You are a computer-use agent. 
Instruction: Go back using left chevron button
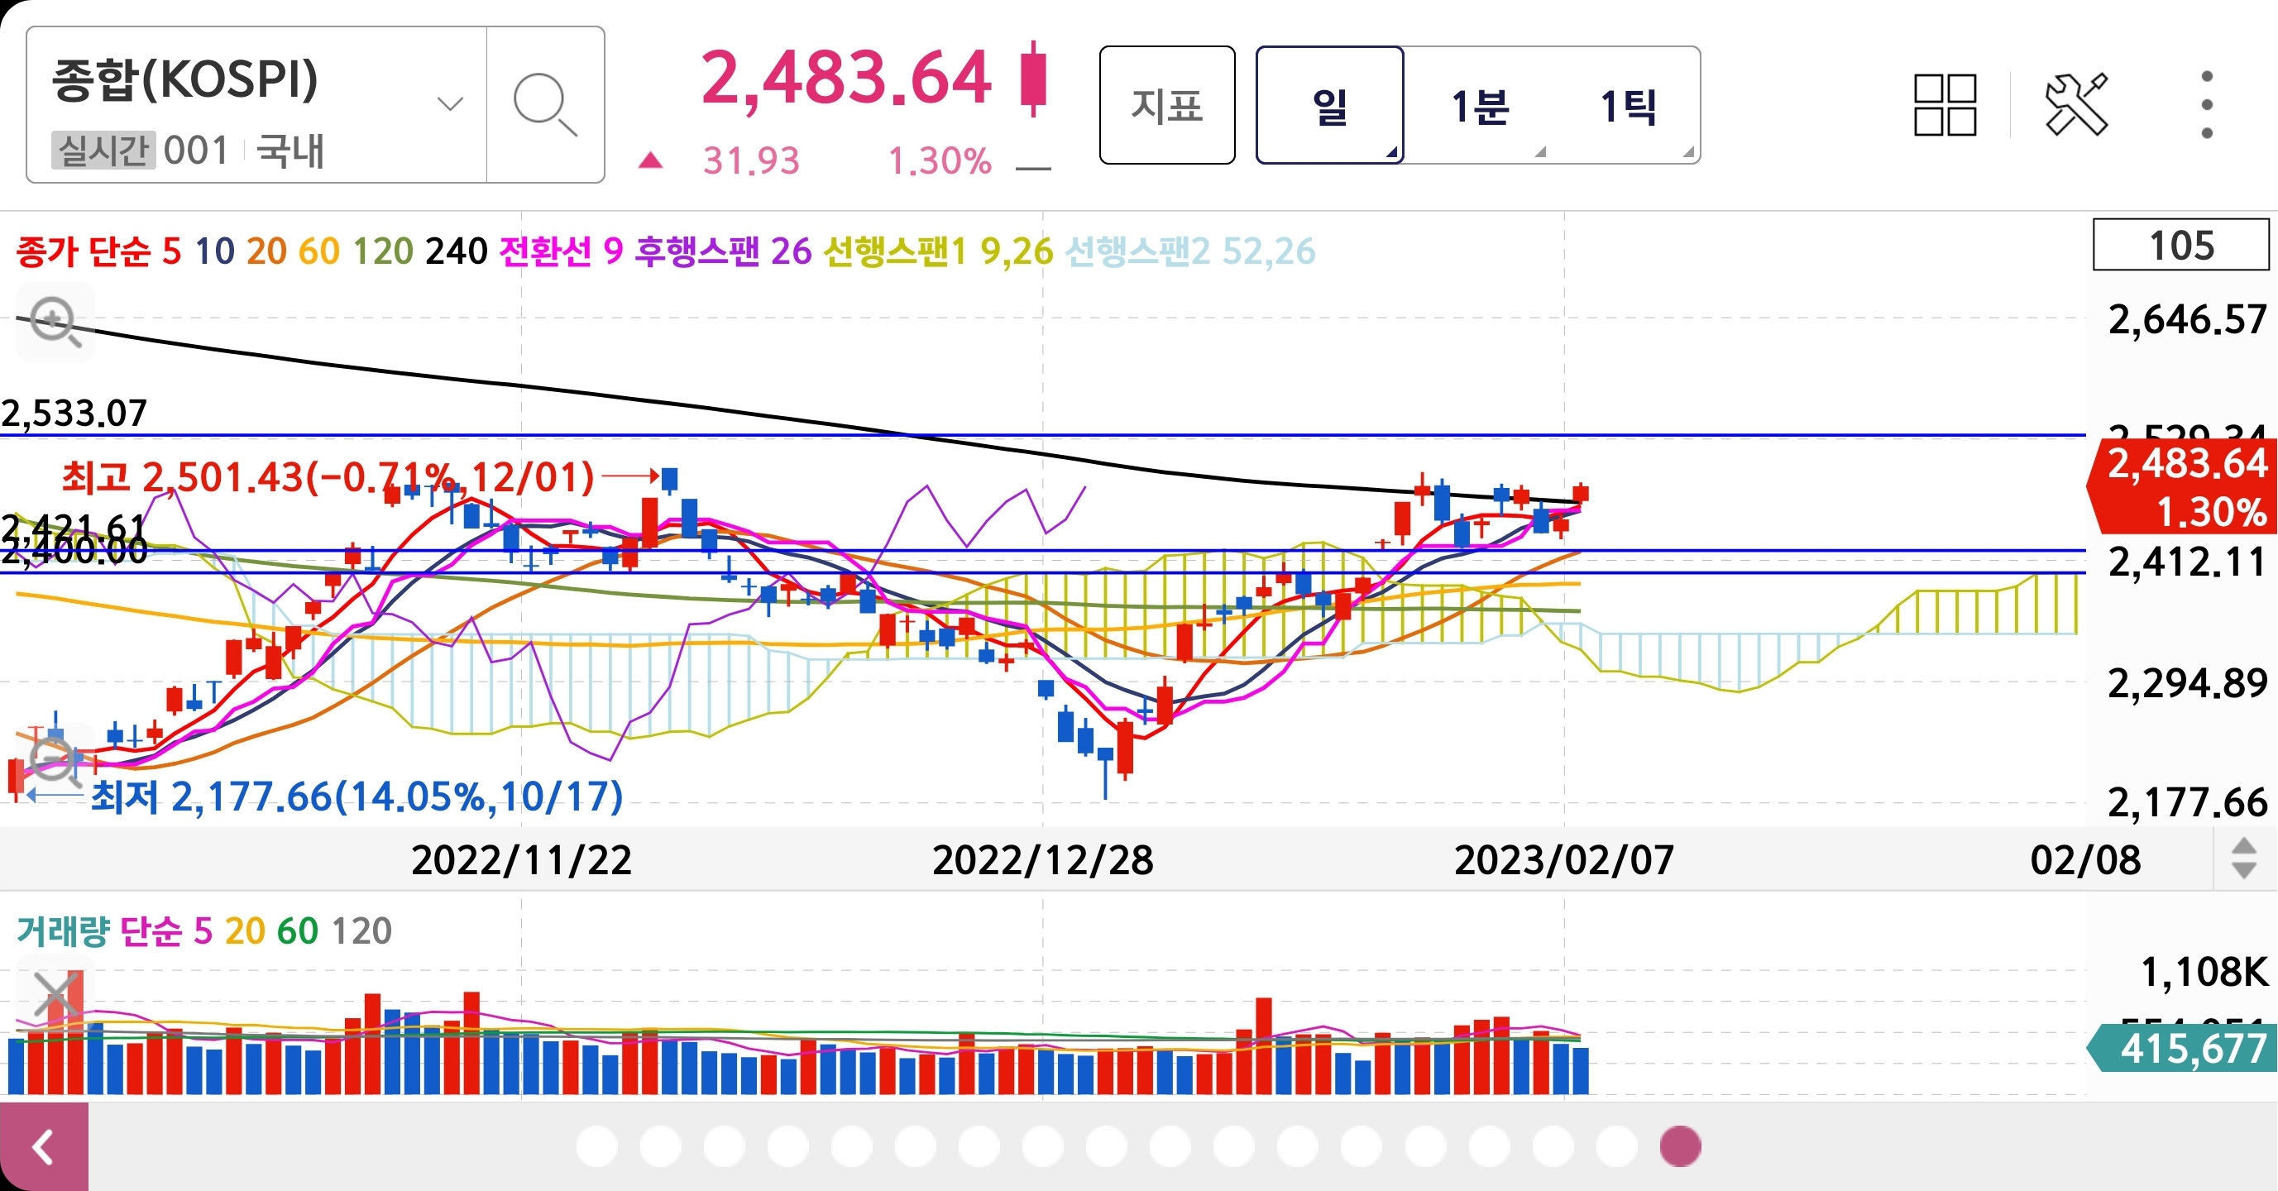(x=43, y=1147)
